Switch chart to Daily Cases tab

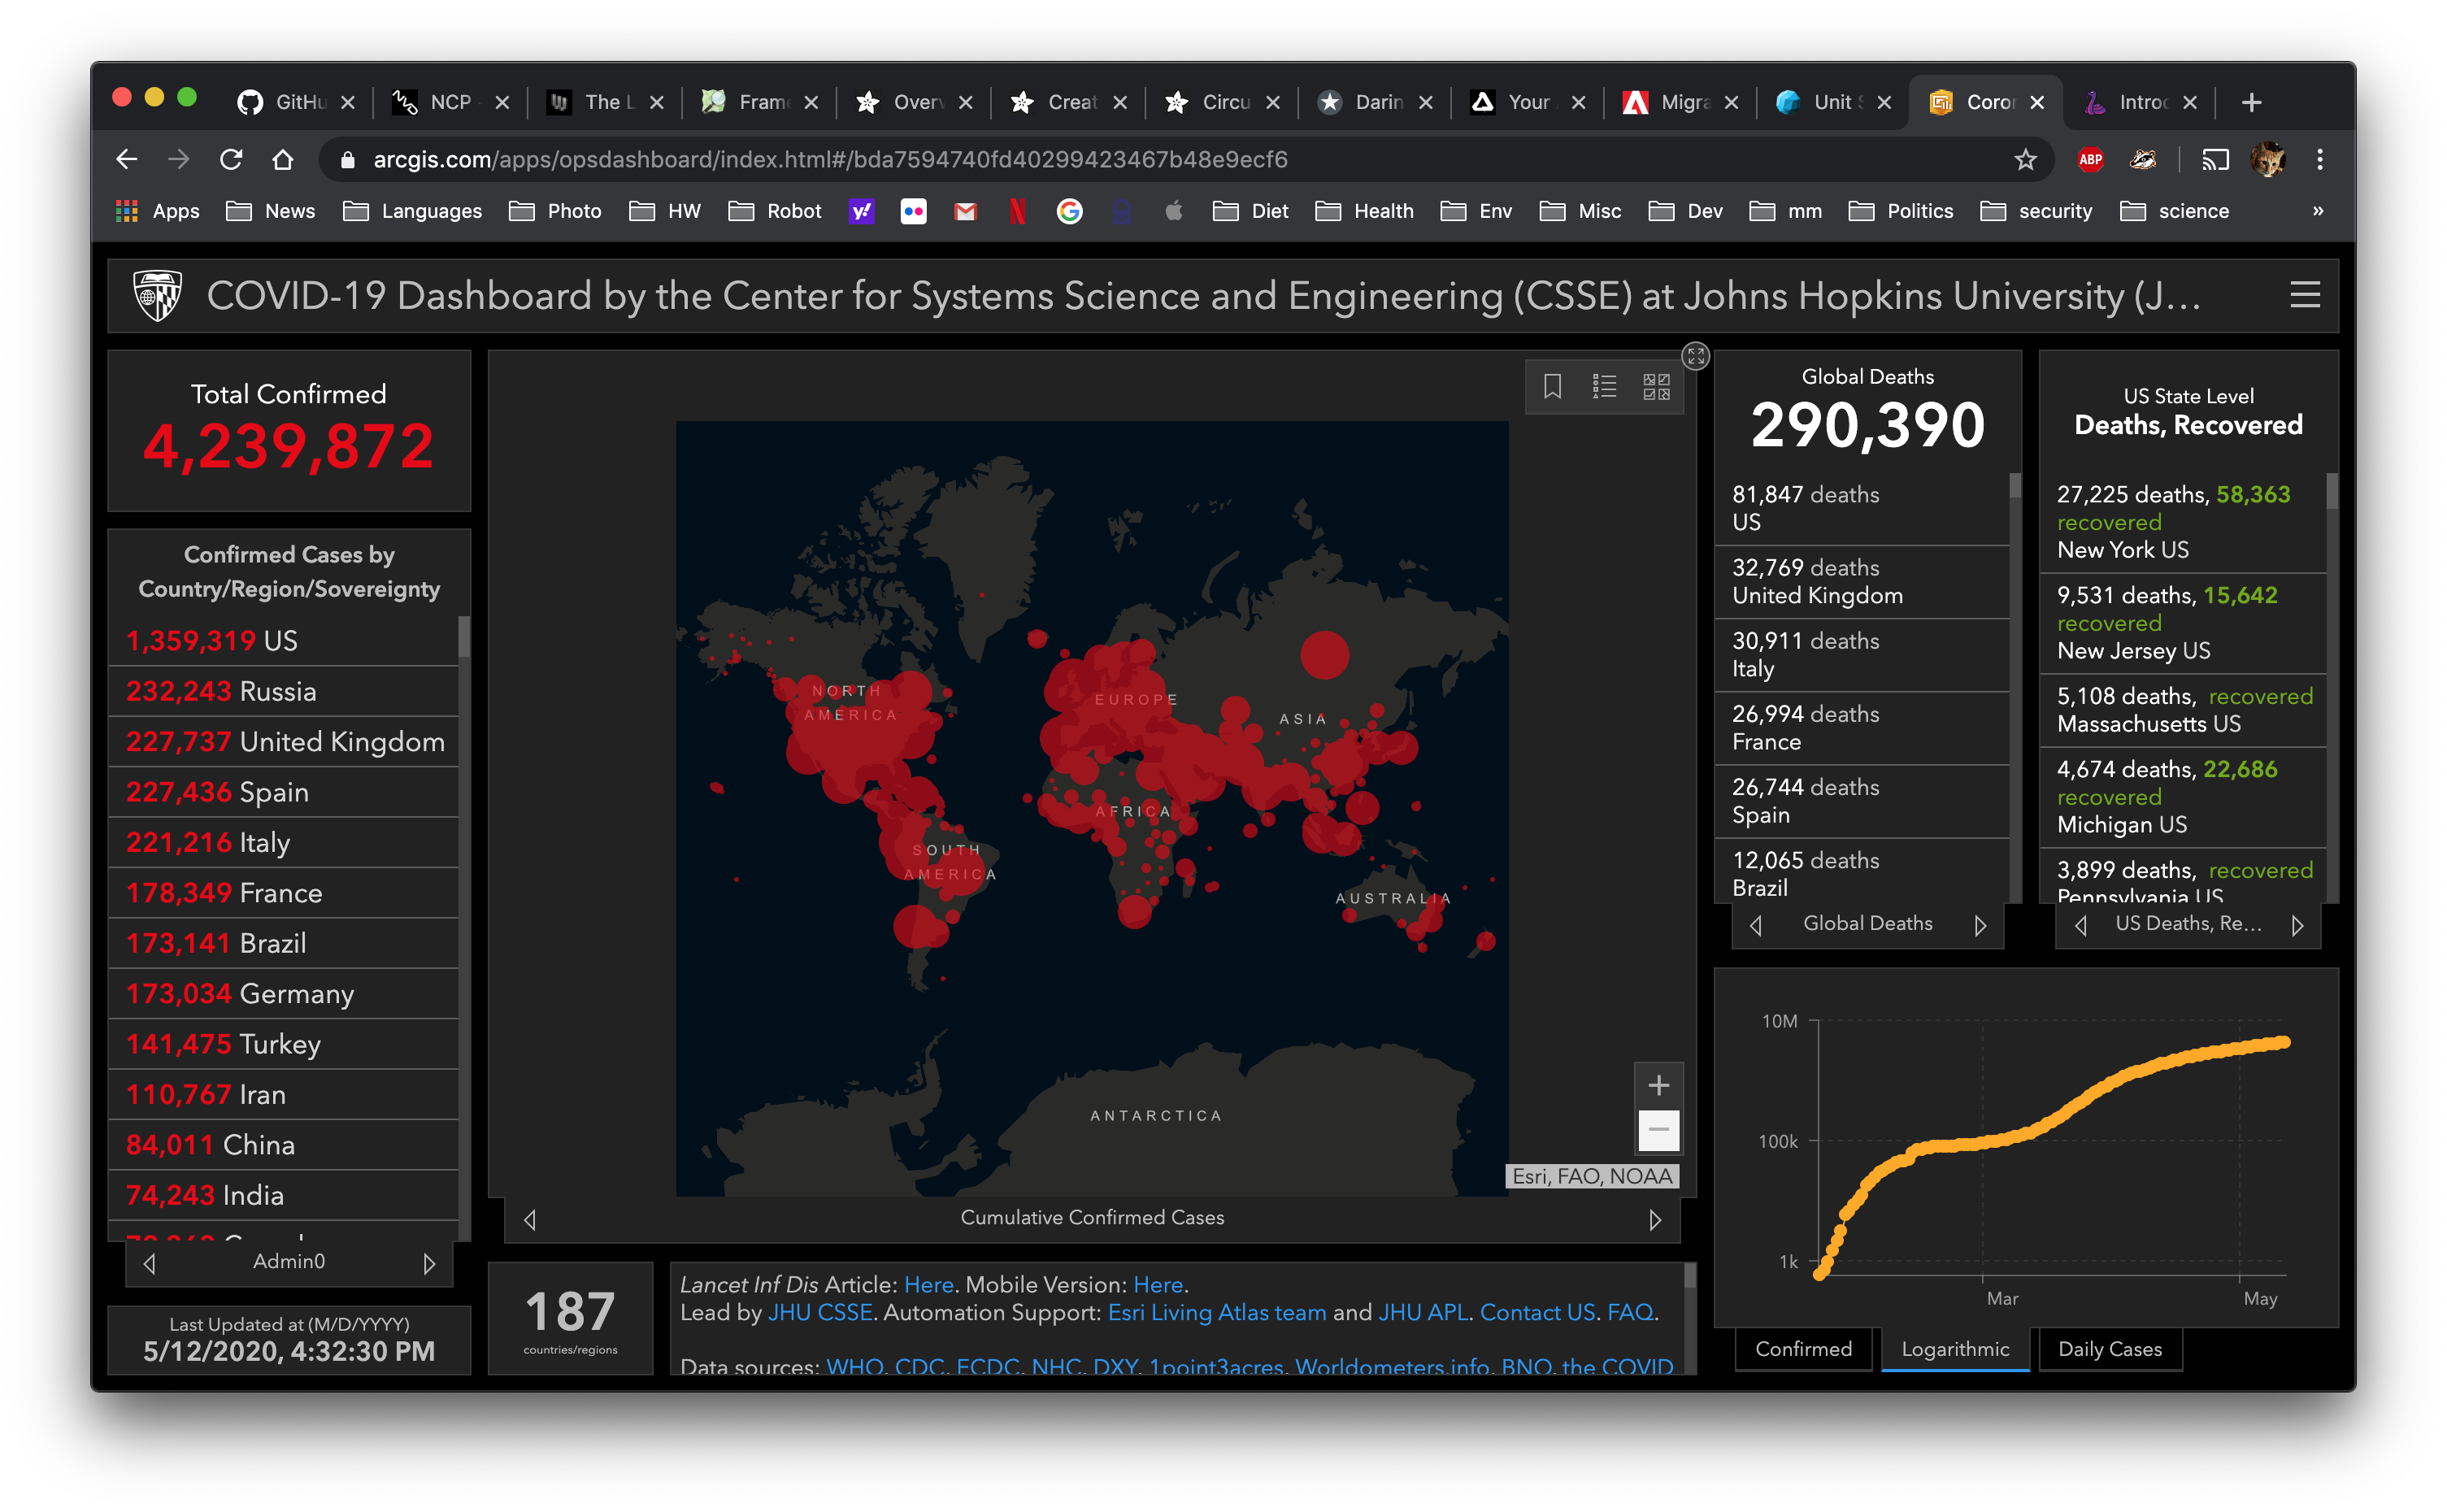tap(2109, 1349)
